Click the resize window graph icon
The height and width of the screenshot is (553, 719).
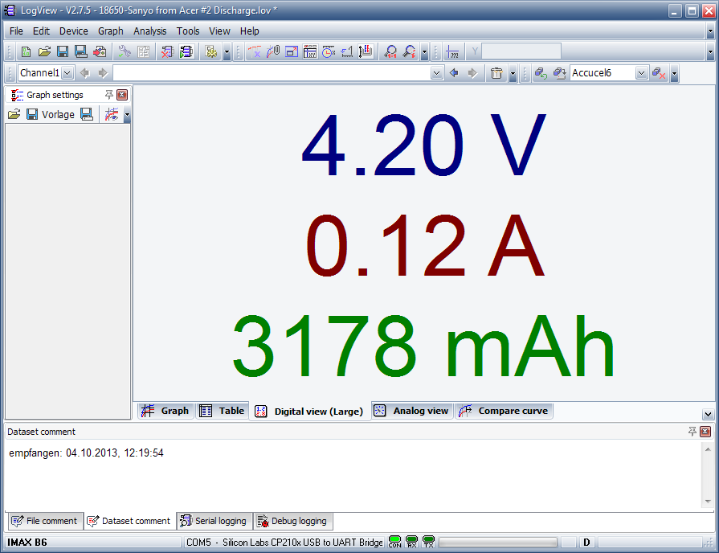(x=292, y=52)
